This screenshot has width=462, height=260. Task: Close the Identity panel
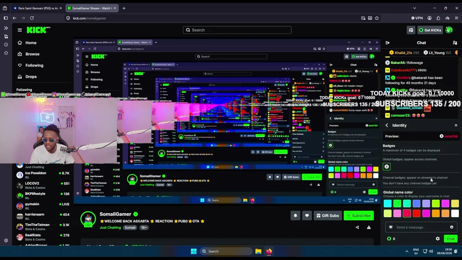click(456, 125)
